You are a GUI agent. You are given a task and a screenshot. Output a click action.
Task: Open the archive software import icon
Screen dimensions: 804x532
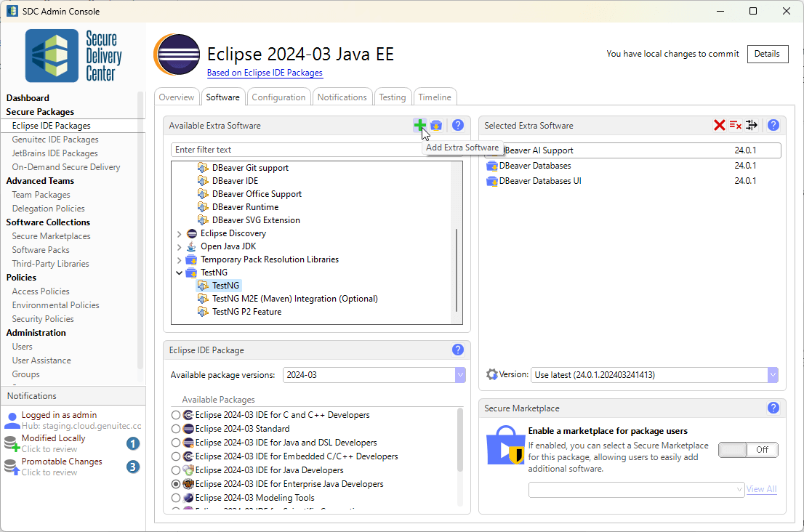[x=436, y=125]
